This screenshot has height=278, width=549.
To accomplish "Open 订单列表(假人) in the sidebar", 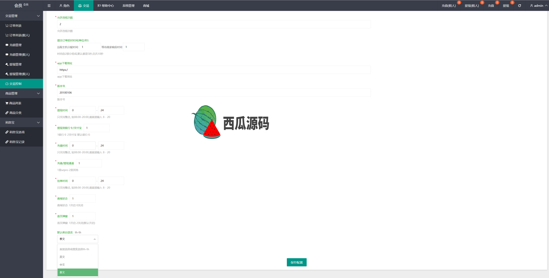I will pos(21,35).
